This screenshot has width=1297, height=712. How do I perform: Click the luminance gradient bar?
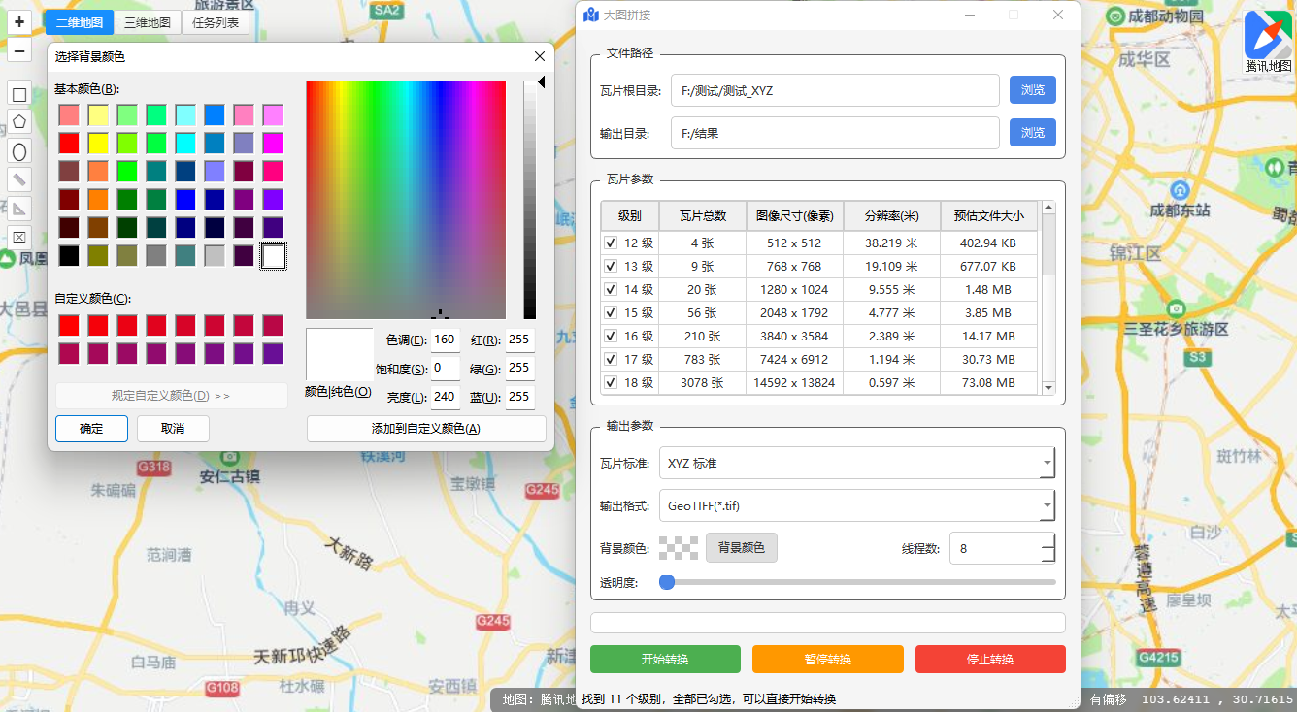click(x=530, y=200)
